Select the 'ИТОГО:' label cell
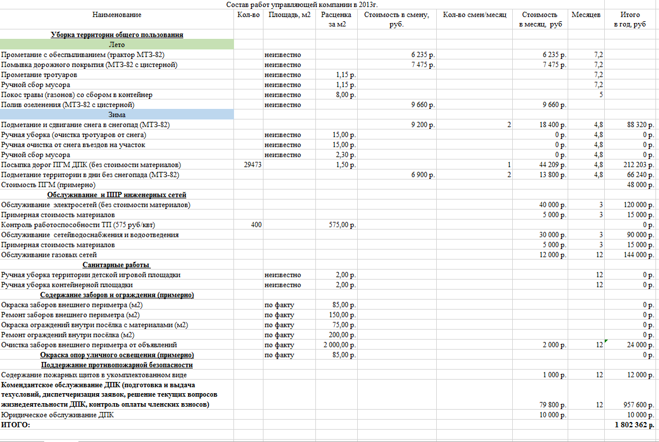The image size is (659, 442). 15,424
